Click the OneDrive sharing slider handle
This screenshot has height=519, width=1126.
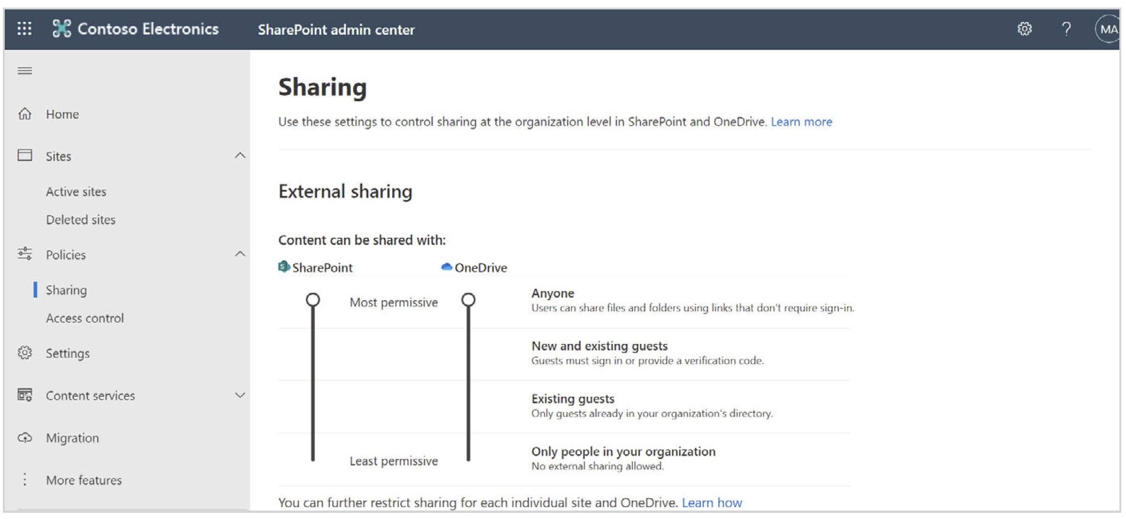(x=468, y=300)
